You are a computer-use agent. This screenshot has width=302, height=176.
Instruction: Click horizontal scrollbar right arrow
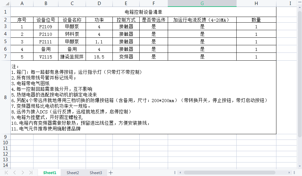pyautogui.click(x=290, y=173)
